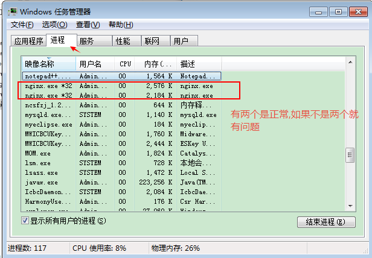Select the MOM.exe process
The height and width of the screenshot is (258, 372).
click(x=121, y=153)
